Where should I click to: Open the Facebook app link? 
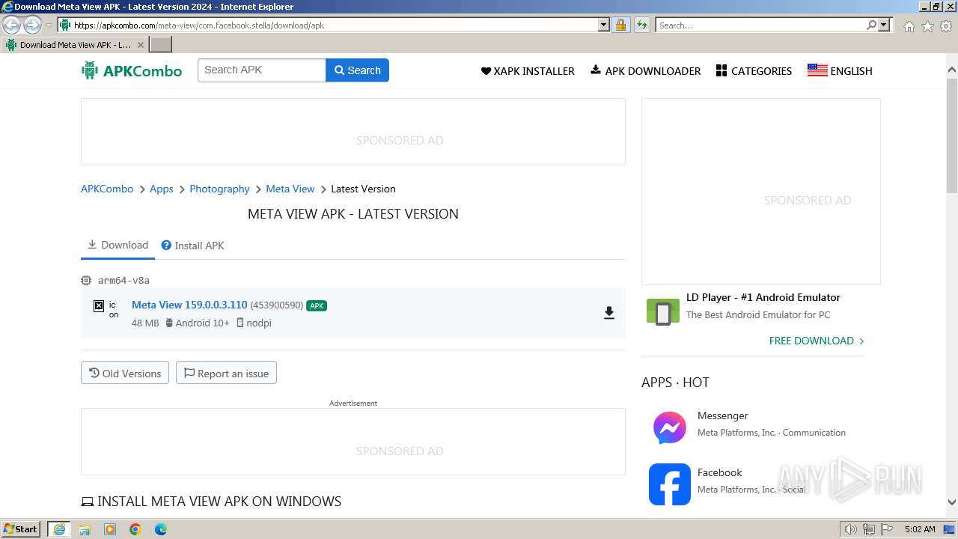720,472
